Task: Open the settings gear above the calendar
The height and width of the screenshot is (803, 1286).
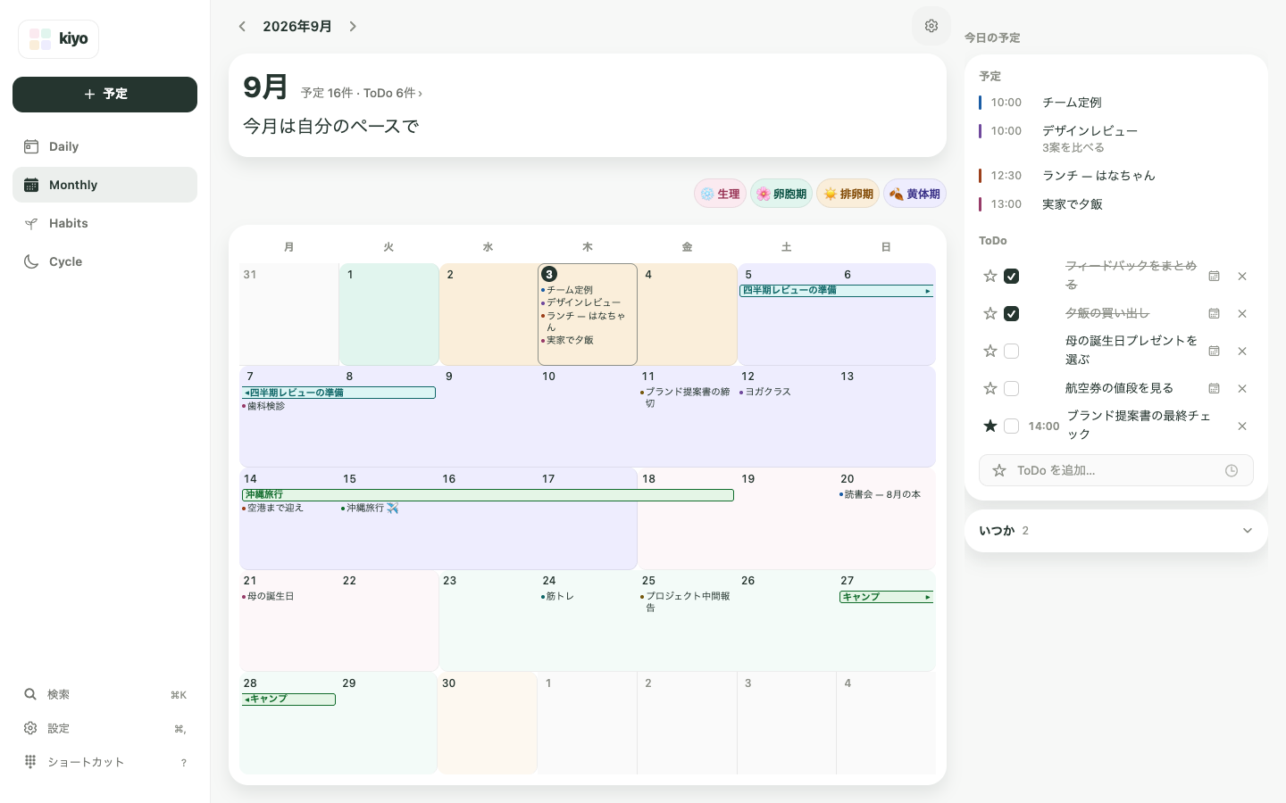Action: pyautogui.click(x=931, y=26)
